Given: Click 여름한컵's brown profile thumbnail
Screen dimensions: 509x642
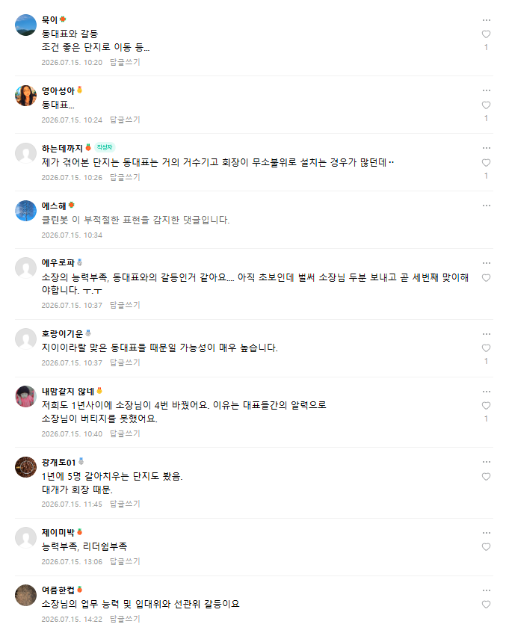Looking at the screenshot, I should pos(26,595).
